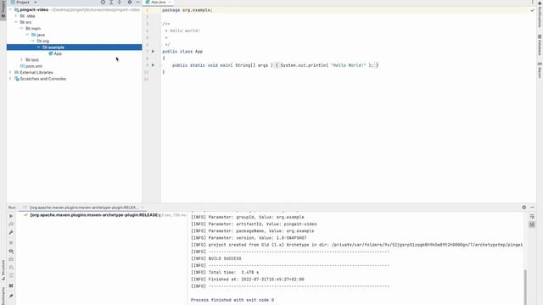Viewport: 543px width, 305px height.
Task: Click the eye-shaped filter icon in Run toolbar
Action: [x=11, y=251]
